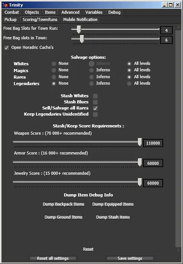Click the town run free slots value box showing 4
This screenshot has width=183, height=264.
(x=166, y=31)
